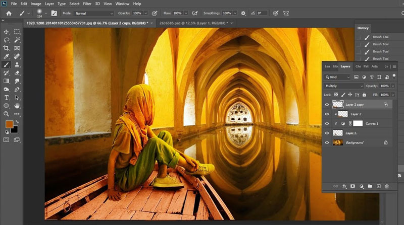404x225 pixels.
Task: Hide the Layer 2 copy layer
Action: click(x=327, y=105)
